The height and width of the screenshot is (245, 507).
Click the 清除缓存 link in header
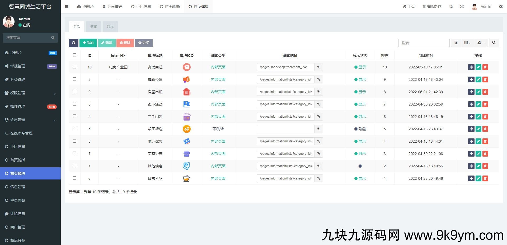click(x=432, y=7)
